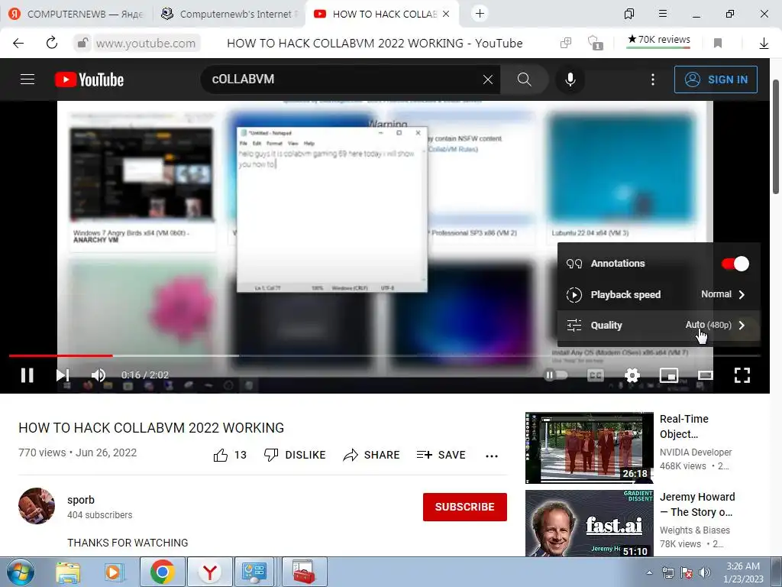Enable theater mode view
The image size is (782, 587).
point(705,375)
